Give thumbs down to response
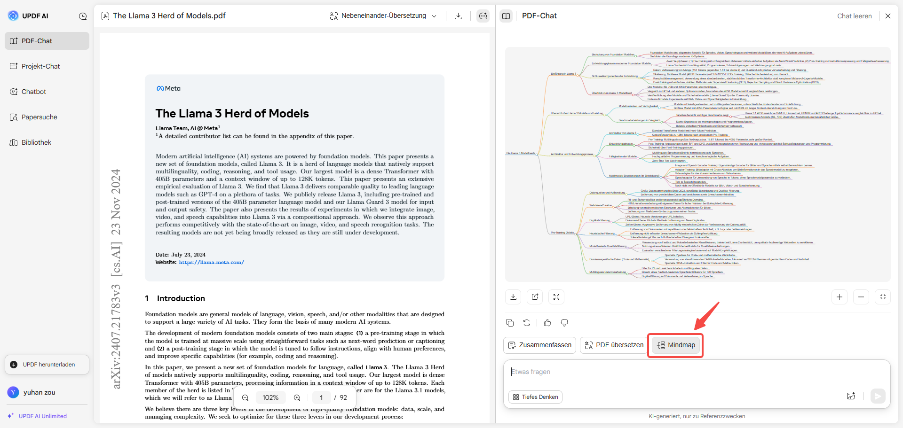This screenshot has width=903, height=428. tap(564, 323)
